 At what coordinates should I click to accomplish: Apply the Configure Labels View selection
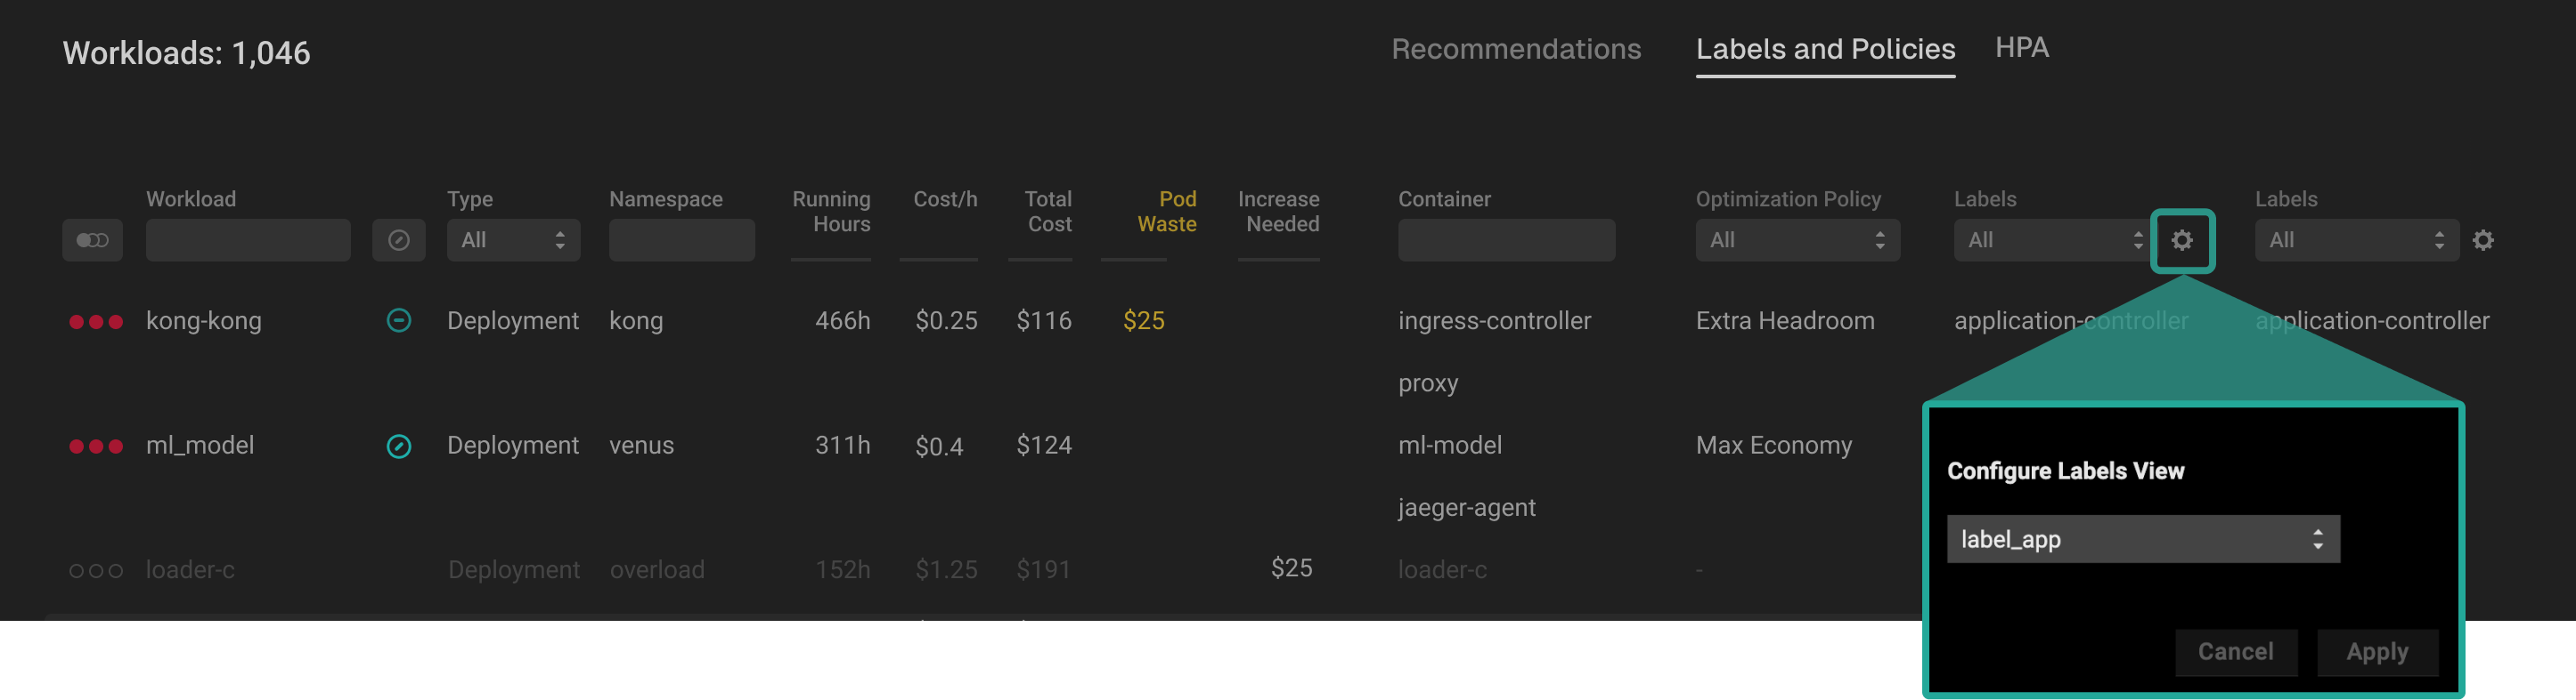2376,652
